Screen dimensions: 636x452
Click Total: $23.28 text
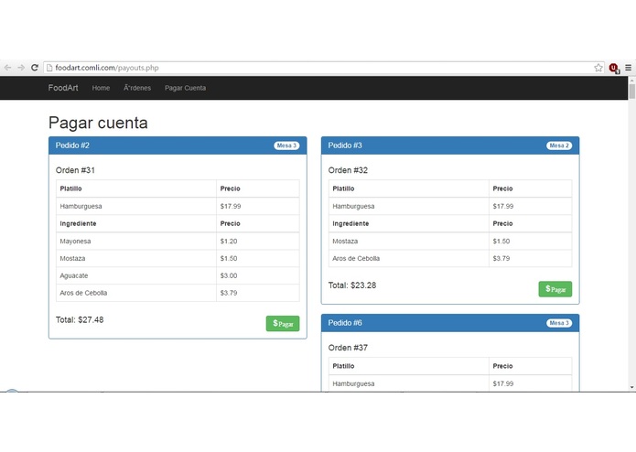pyautogui.click(x=352, y=285)
